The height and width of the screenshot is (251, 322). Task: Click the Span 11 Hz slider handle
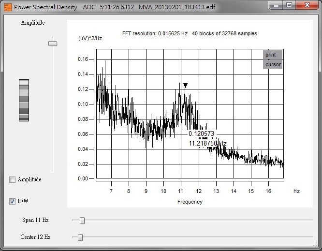coord(82,221)
